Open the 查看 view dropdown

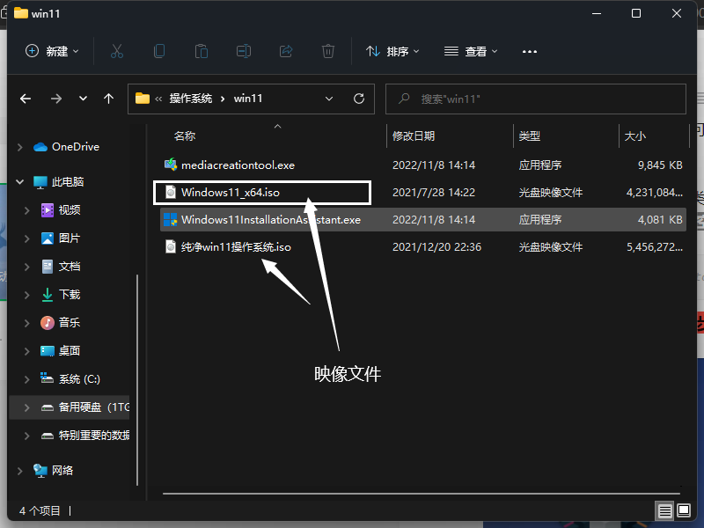[x=471, y=51]
